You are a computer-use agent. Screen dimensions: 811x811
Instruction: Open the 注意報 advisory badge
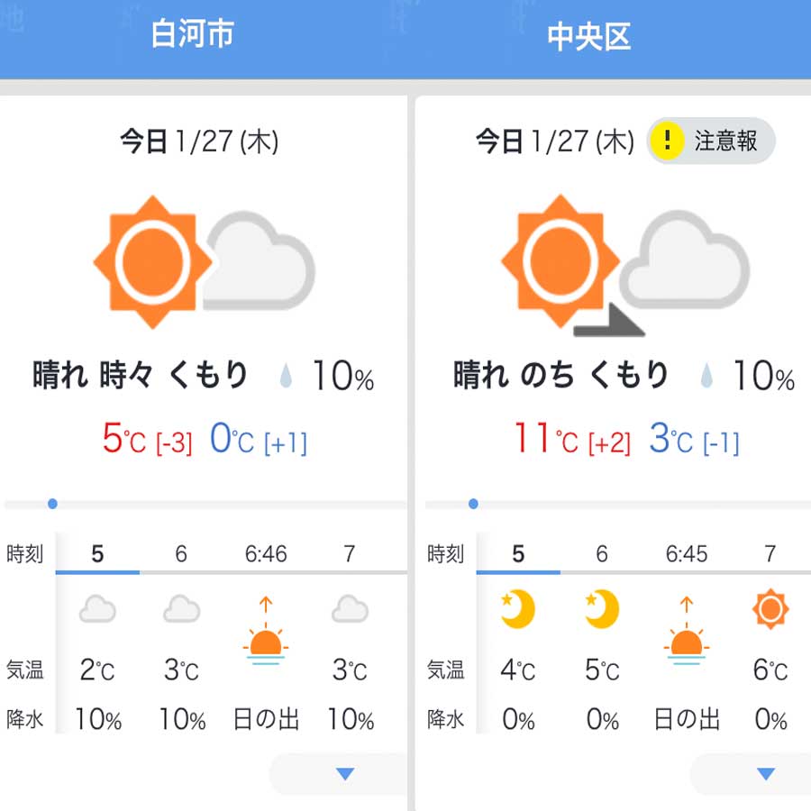[x=711, y=141]
